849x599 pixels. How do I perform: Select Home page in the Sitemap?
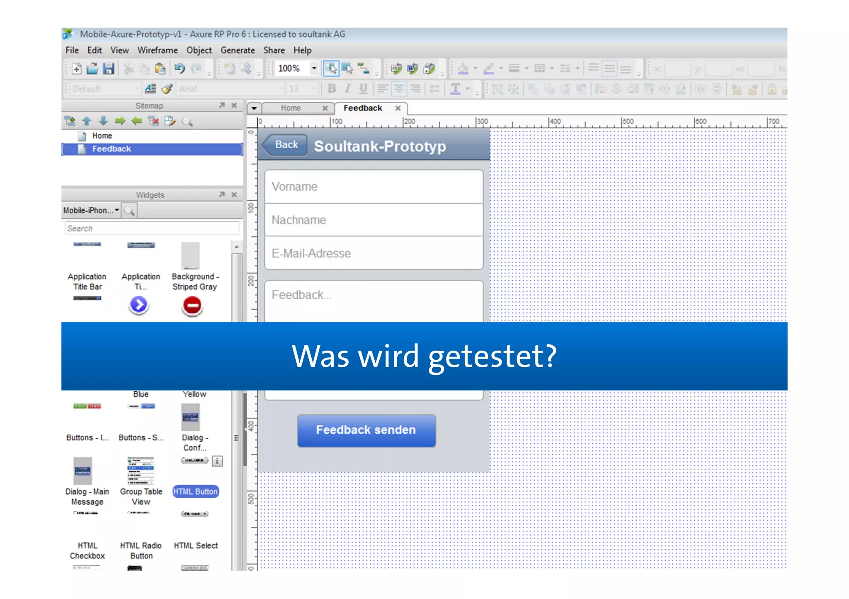[x=102, y=136]
